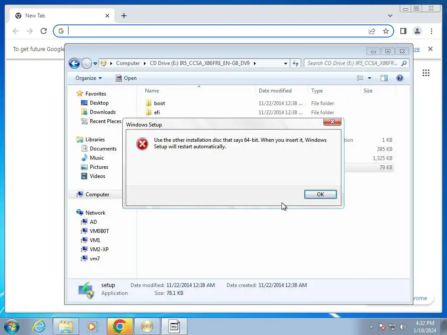The width and height of the screenshot is (447, 335).
Task: Open volume control in system tray
Action: coord(402,327)
